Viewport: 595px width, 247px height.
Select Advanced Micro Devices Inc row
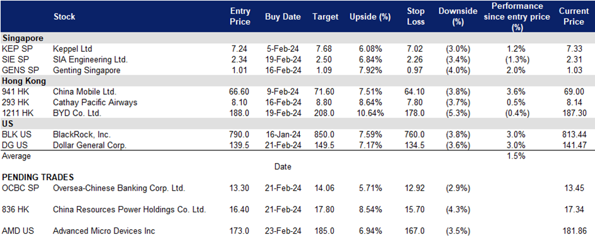[297, 231]
